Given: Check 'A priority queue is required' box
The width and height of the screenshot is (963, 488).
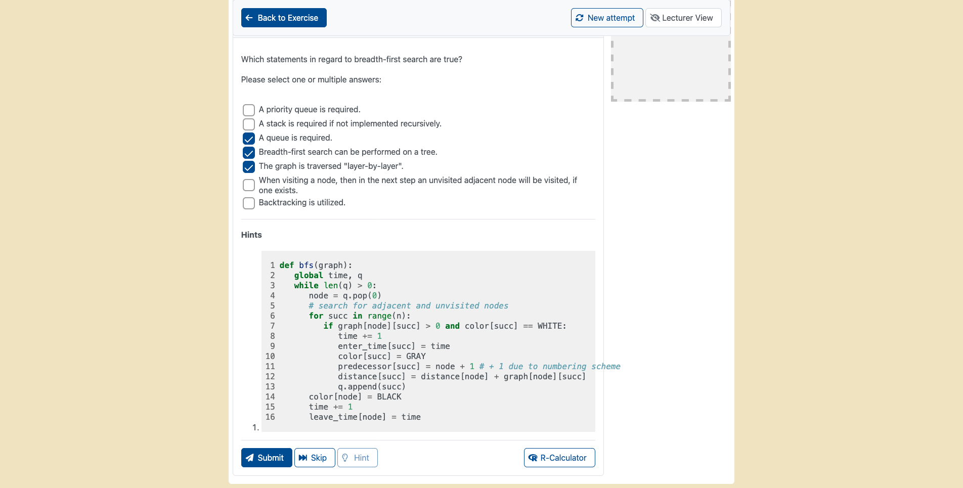Looking at the screenshot, I should [x=249, y=110].
